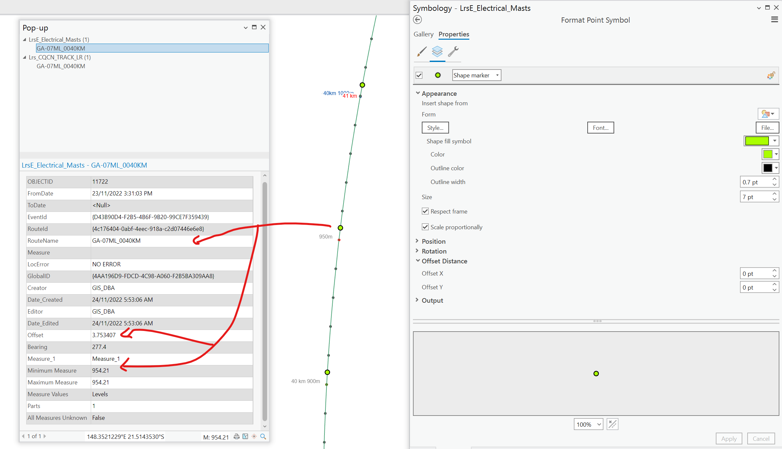Image resolution: width=782 pixels, height=449 pixels.
Task: Open the Symbology pane hamburger menu
Action: pos(774,20)
